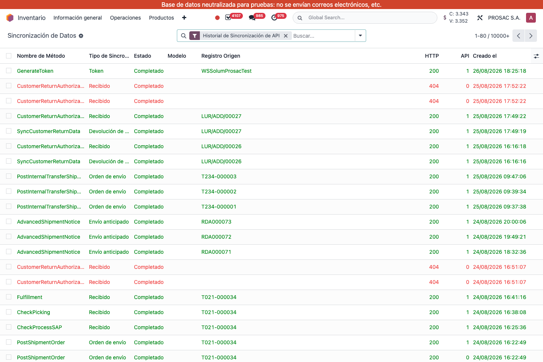This screenshot has width=543, height=362.
Task: Select checkbox for T234-000003 row
Action: click(x=9, y=176)
